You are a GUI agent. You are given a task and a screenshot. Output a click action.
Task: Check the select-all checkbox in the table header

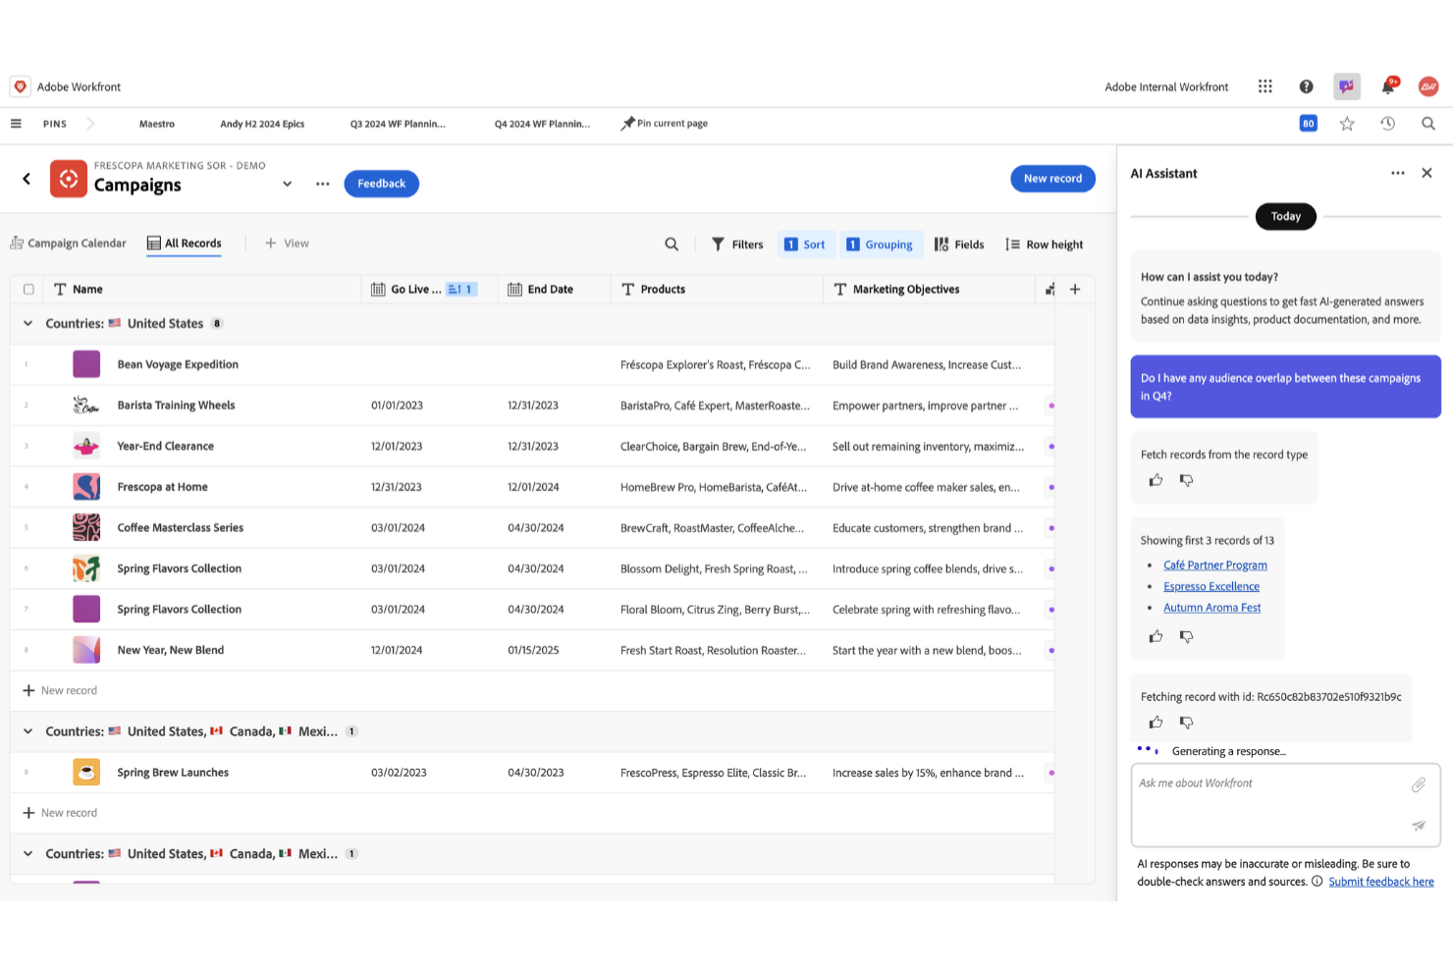[28, 289]
